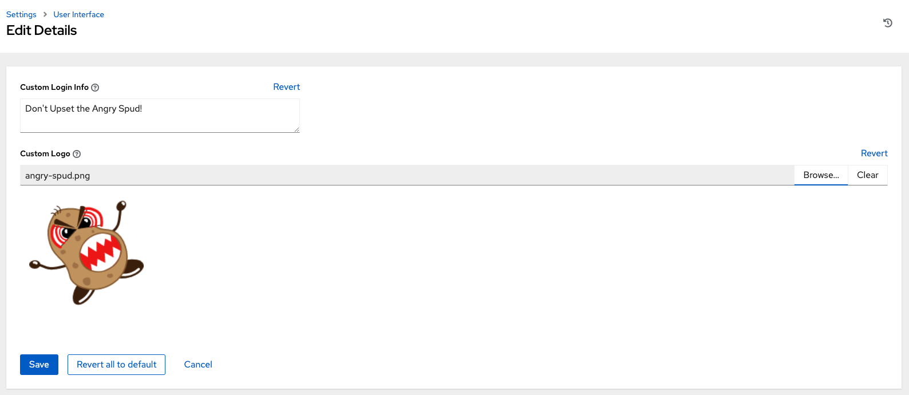
Task: Click the Edit Details page heading
Action: click(x=42, y=30)
